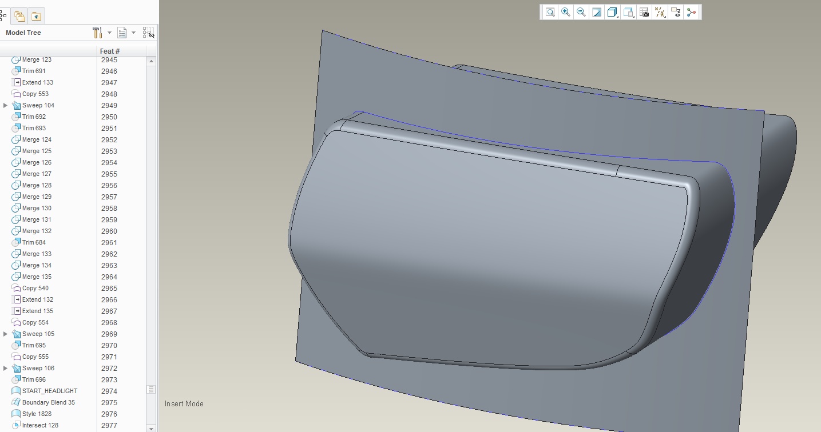The width and height of the screenshot is (821, 432).
Task: Select the Trim 691 feature
Action: point(34,71)
